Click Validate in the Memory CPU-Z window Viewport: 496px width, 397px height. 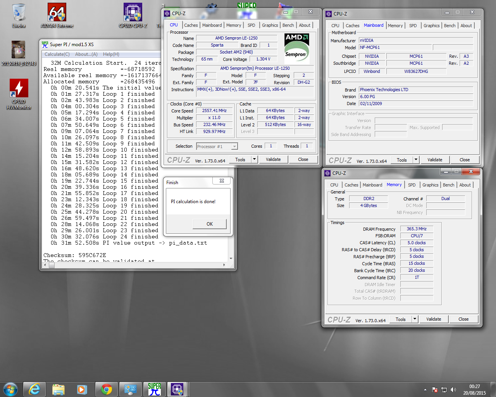[434, 319]
